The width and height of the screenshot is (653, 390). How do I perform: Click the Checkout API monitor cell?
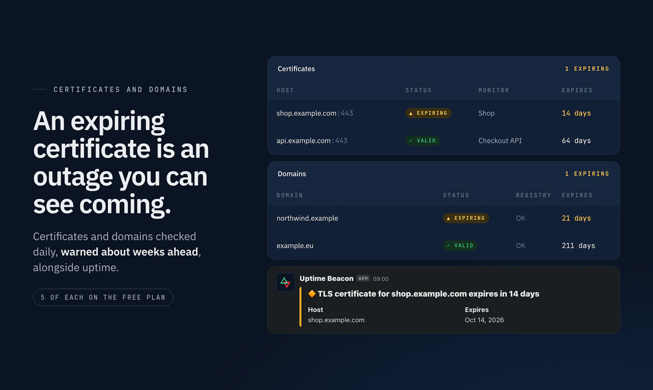click(500, 141)
